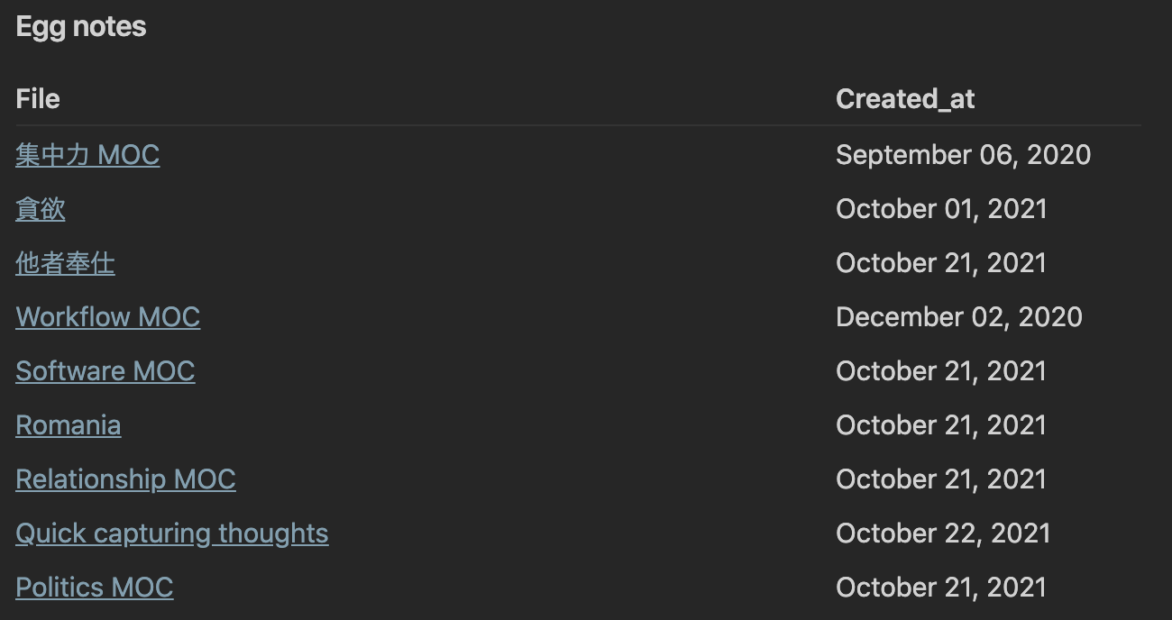Click the December 02, 2020 date cell
This screenshot has width=1172, height=620.
click(x=959, y=317)
